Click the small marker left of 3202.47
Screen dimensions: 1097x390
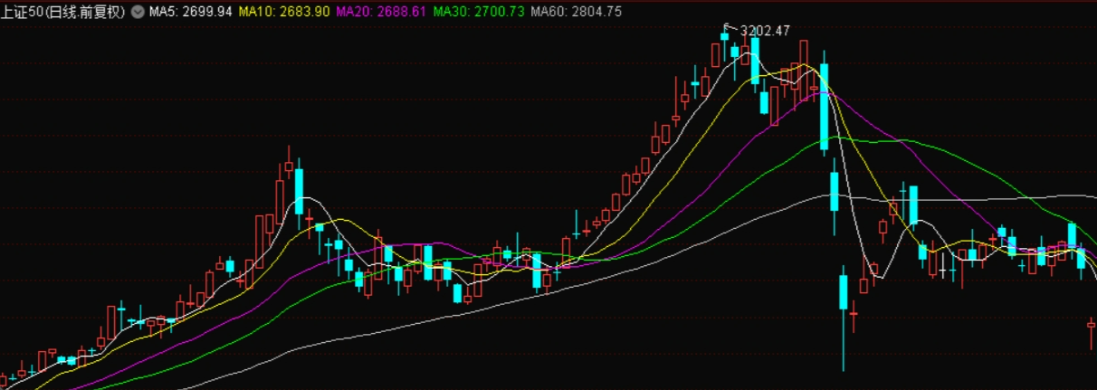726,27
